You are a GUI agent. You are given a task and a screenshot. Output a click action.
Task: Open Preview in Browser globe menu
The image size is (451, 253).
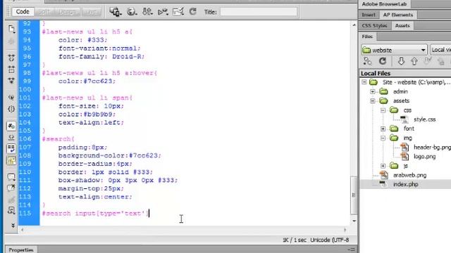[132, 12]
